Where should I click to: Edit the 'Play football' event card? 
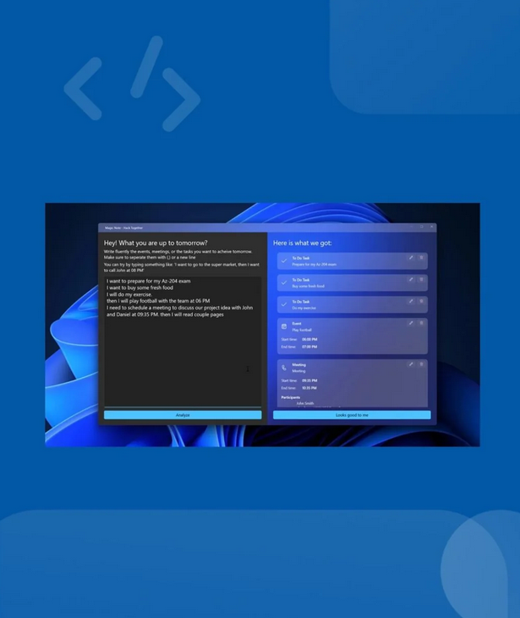tap(411, 323)
